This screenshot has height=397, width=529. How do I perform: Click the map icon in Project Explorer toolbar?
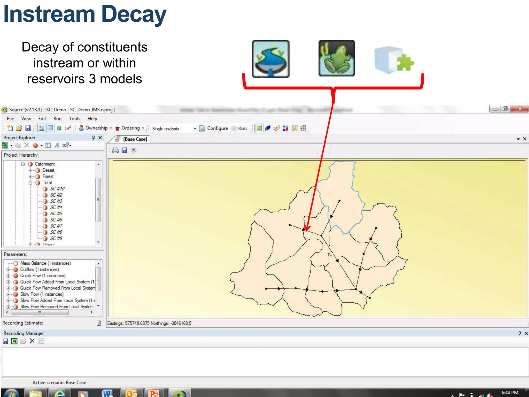pos(5,146)
